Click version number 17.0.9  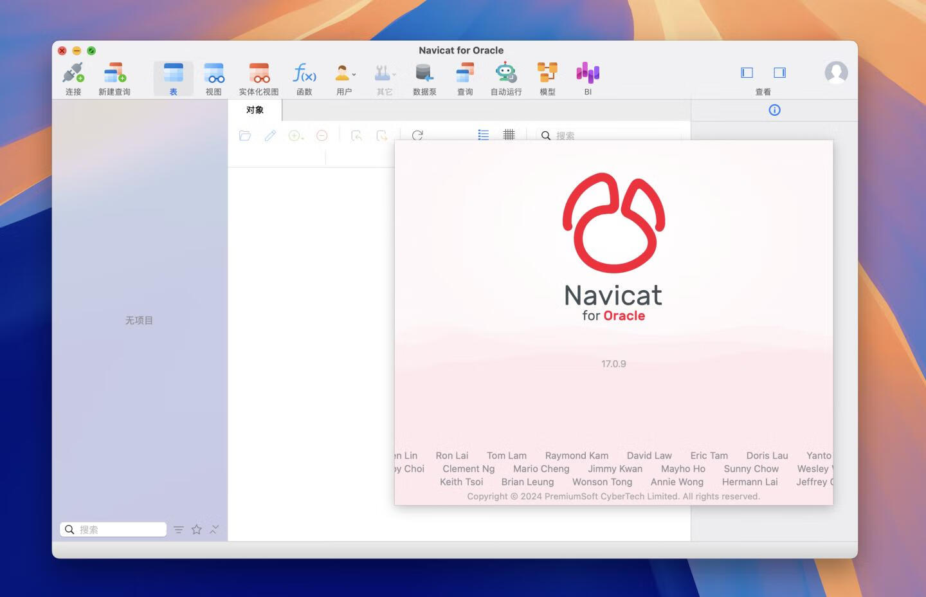(613, 363)
